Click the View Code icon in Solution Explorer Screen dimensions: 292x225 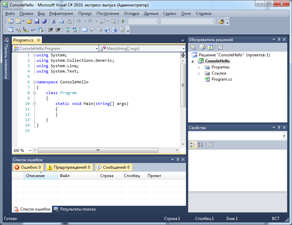(220, 48)
